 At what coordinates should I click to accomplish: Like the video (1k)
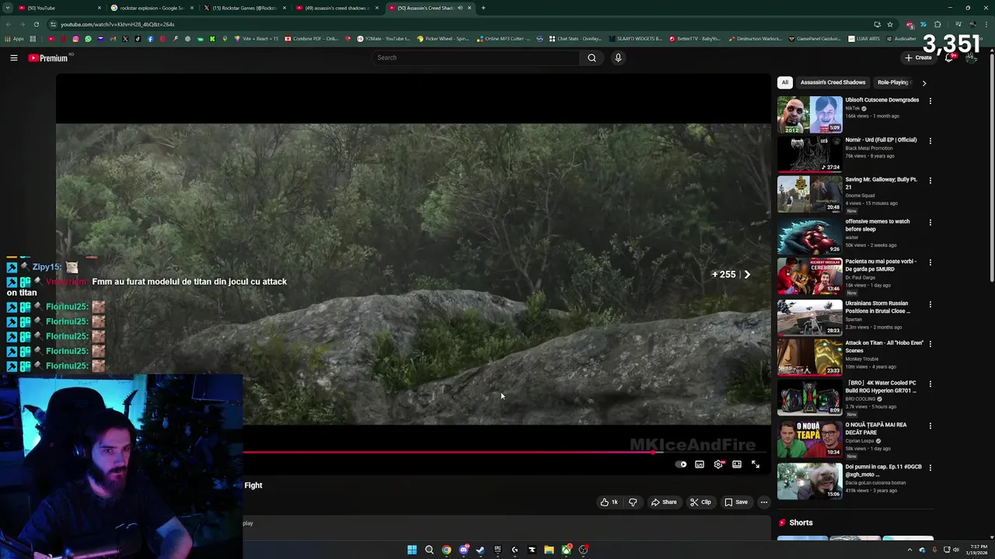609,502
